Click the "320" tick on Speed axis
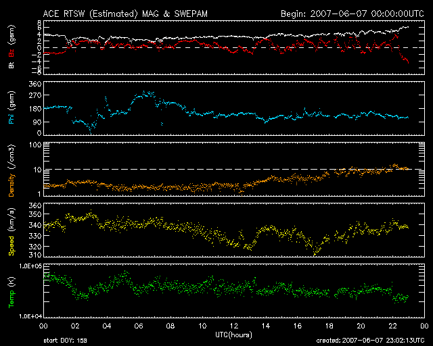The width and height of the screenshot is (433, 346). 35,247
